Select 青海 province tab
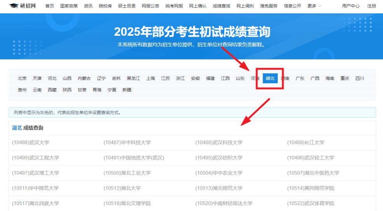 (x=97, y=90)
